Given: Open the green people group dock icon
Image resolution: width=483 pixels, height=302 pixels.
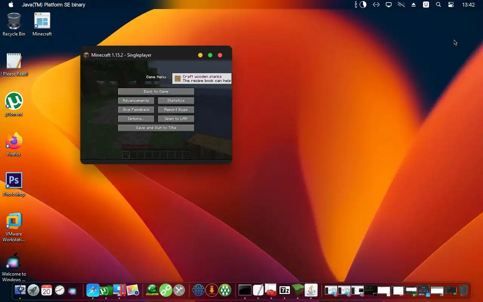Looking at the screenshot, I should tap(225, 290).
